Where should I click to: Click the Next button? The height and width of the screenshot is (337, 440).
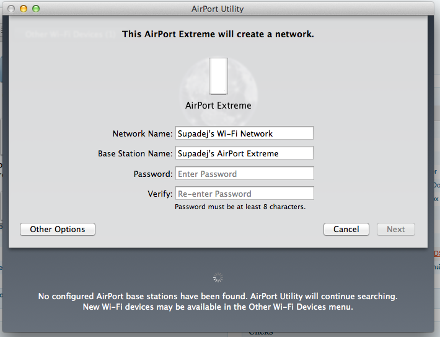395,230
